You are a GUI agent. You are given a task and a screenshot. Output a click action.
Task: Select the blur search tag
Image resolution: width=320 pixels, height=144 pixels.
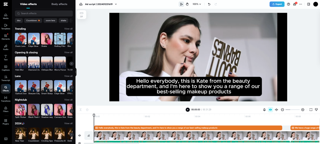click(x=19, y=20)
